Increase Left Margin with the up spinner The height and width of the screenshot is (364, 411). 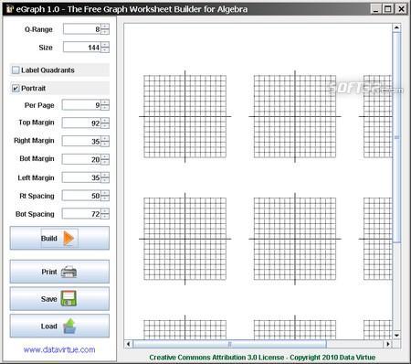(x=105, y=175)
